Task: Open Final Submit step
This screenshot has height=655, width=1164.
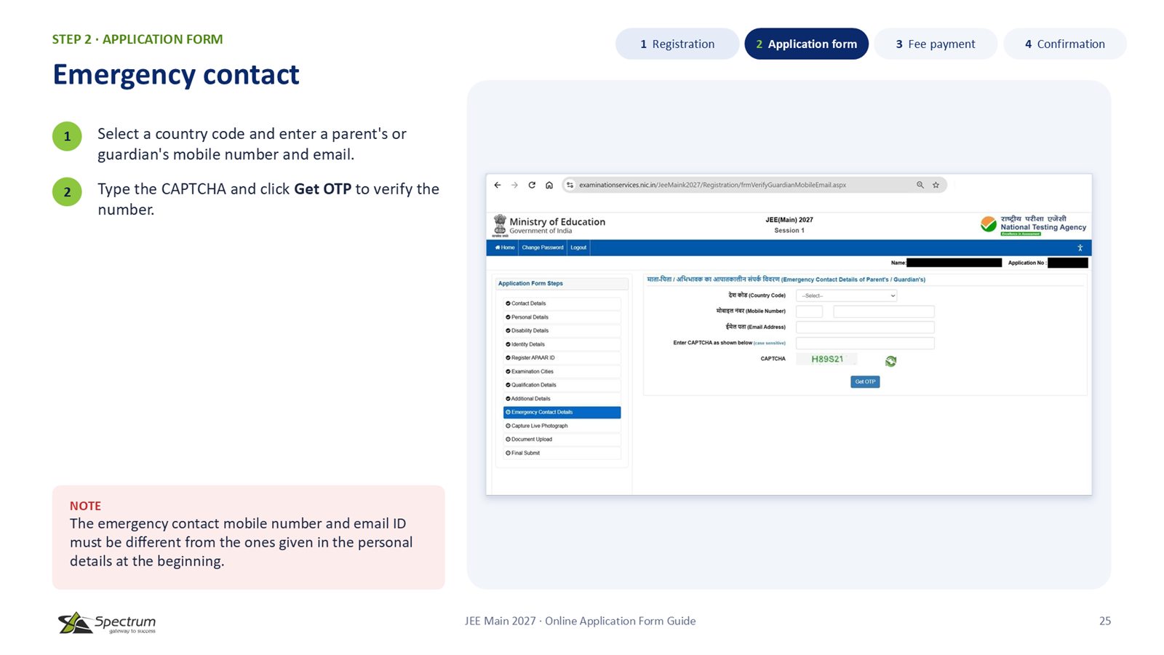Action: point(562,453)
